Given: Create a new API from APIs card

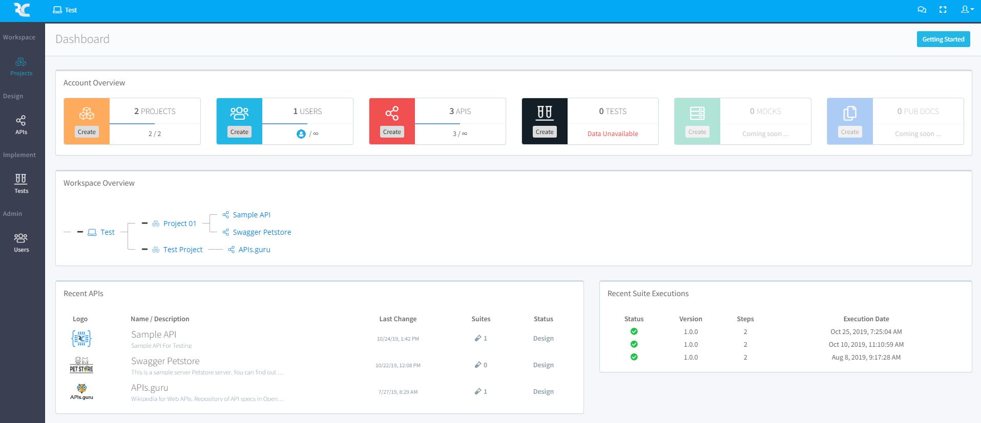Looking at the screenshot, I should (392, 132).
